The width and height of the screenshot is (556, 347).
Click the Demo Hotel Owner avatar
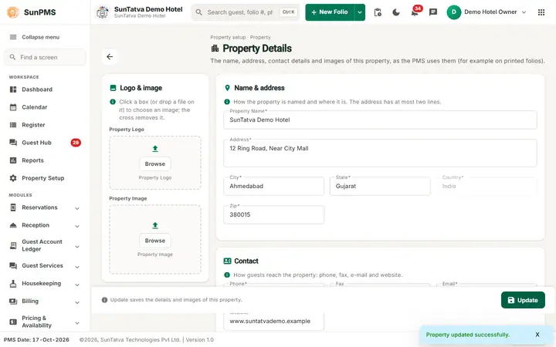(x=453, y=12)
